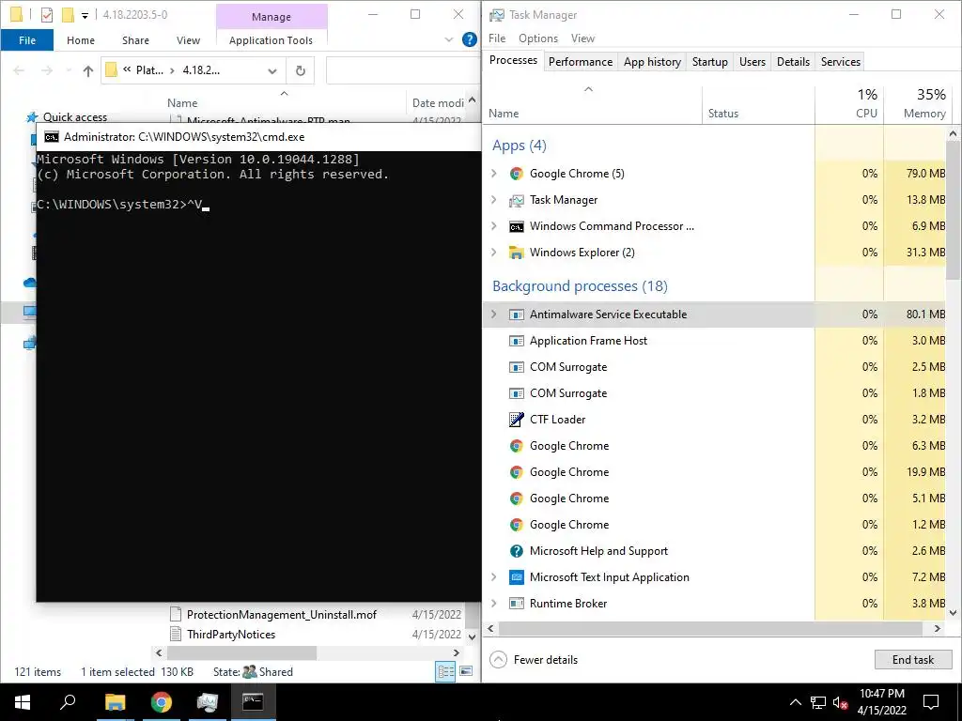Click the Windows Command Processor icon

click(517, 226)
